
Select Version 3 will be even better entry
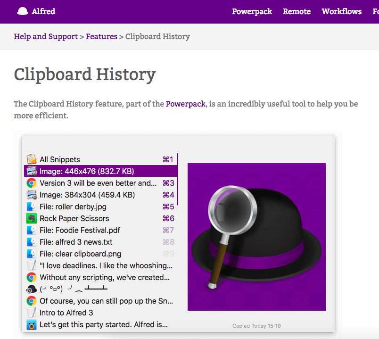(x=98, y=183)
